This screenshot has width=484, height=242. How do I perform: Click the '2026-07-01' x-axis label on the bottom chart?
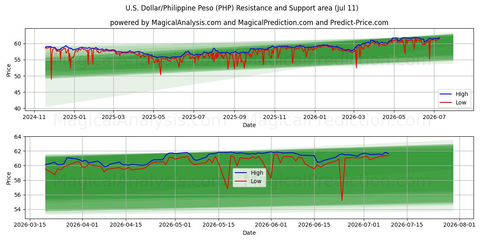(364, 226)
